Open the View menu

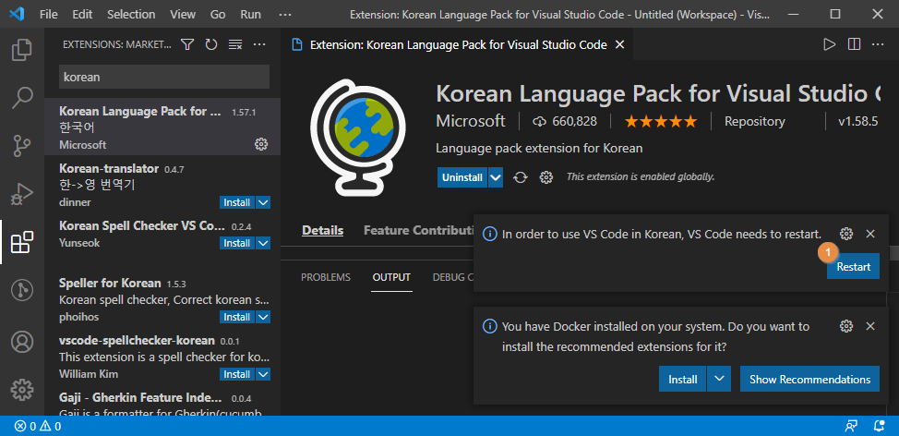coord(183,15)
